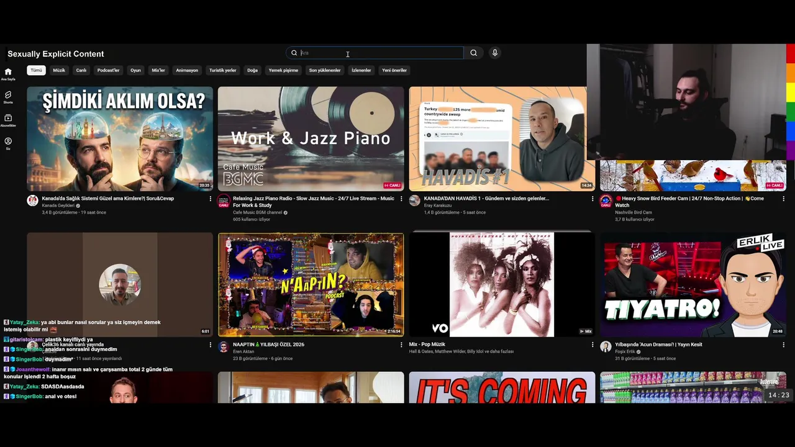795x447 pixels.
Task: Open Heavy Snow Bird Feeder Cam title
Action: pos(689,202)
